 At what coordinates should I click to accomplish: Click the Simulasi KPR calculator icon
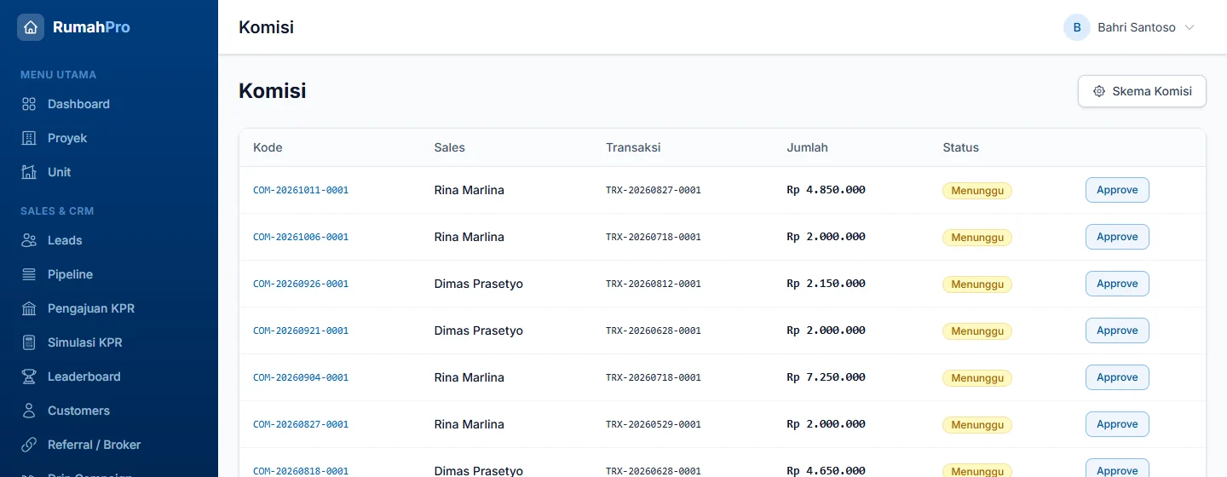[x=29, y=342]
